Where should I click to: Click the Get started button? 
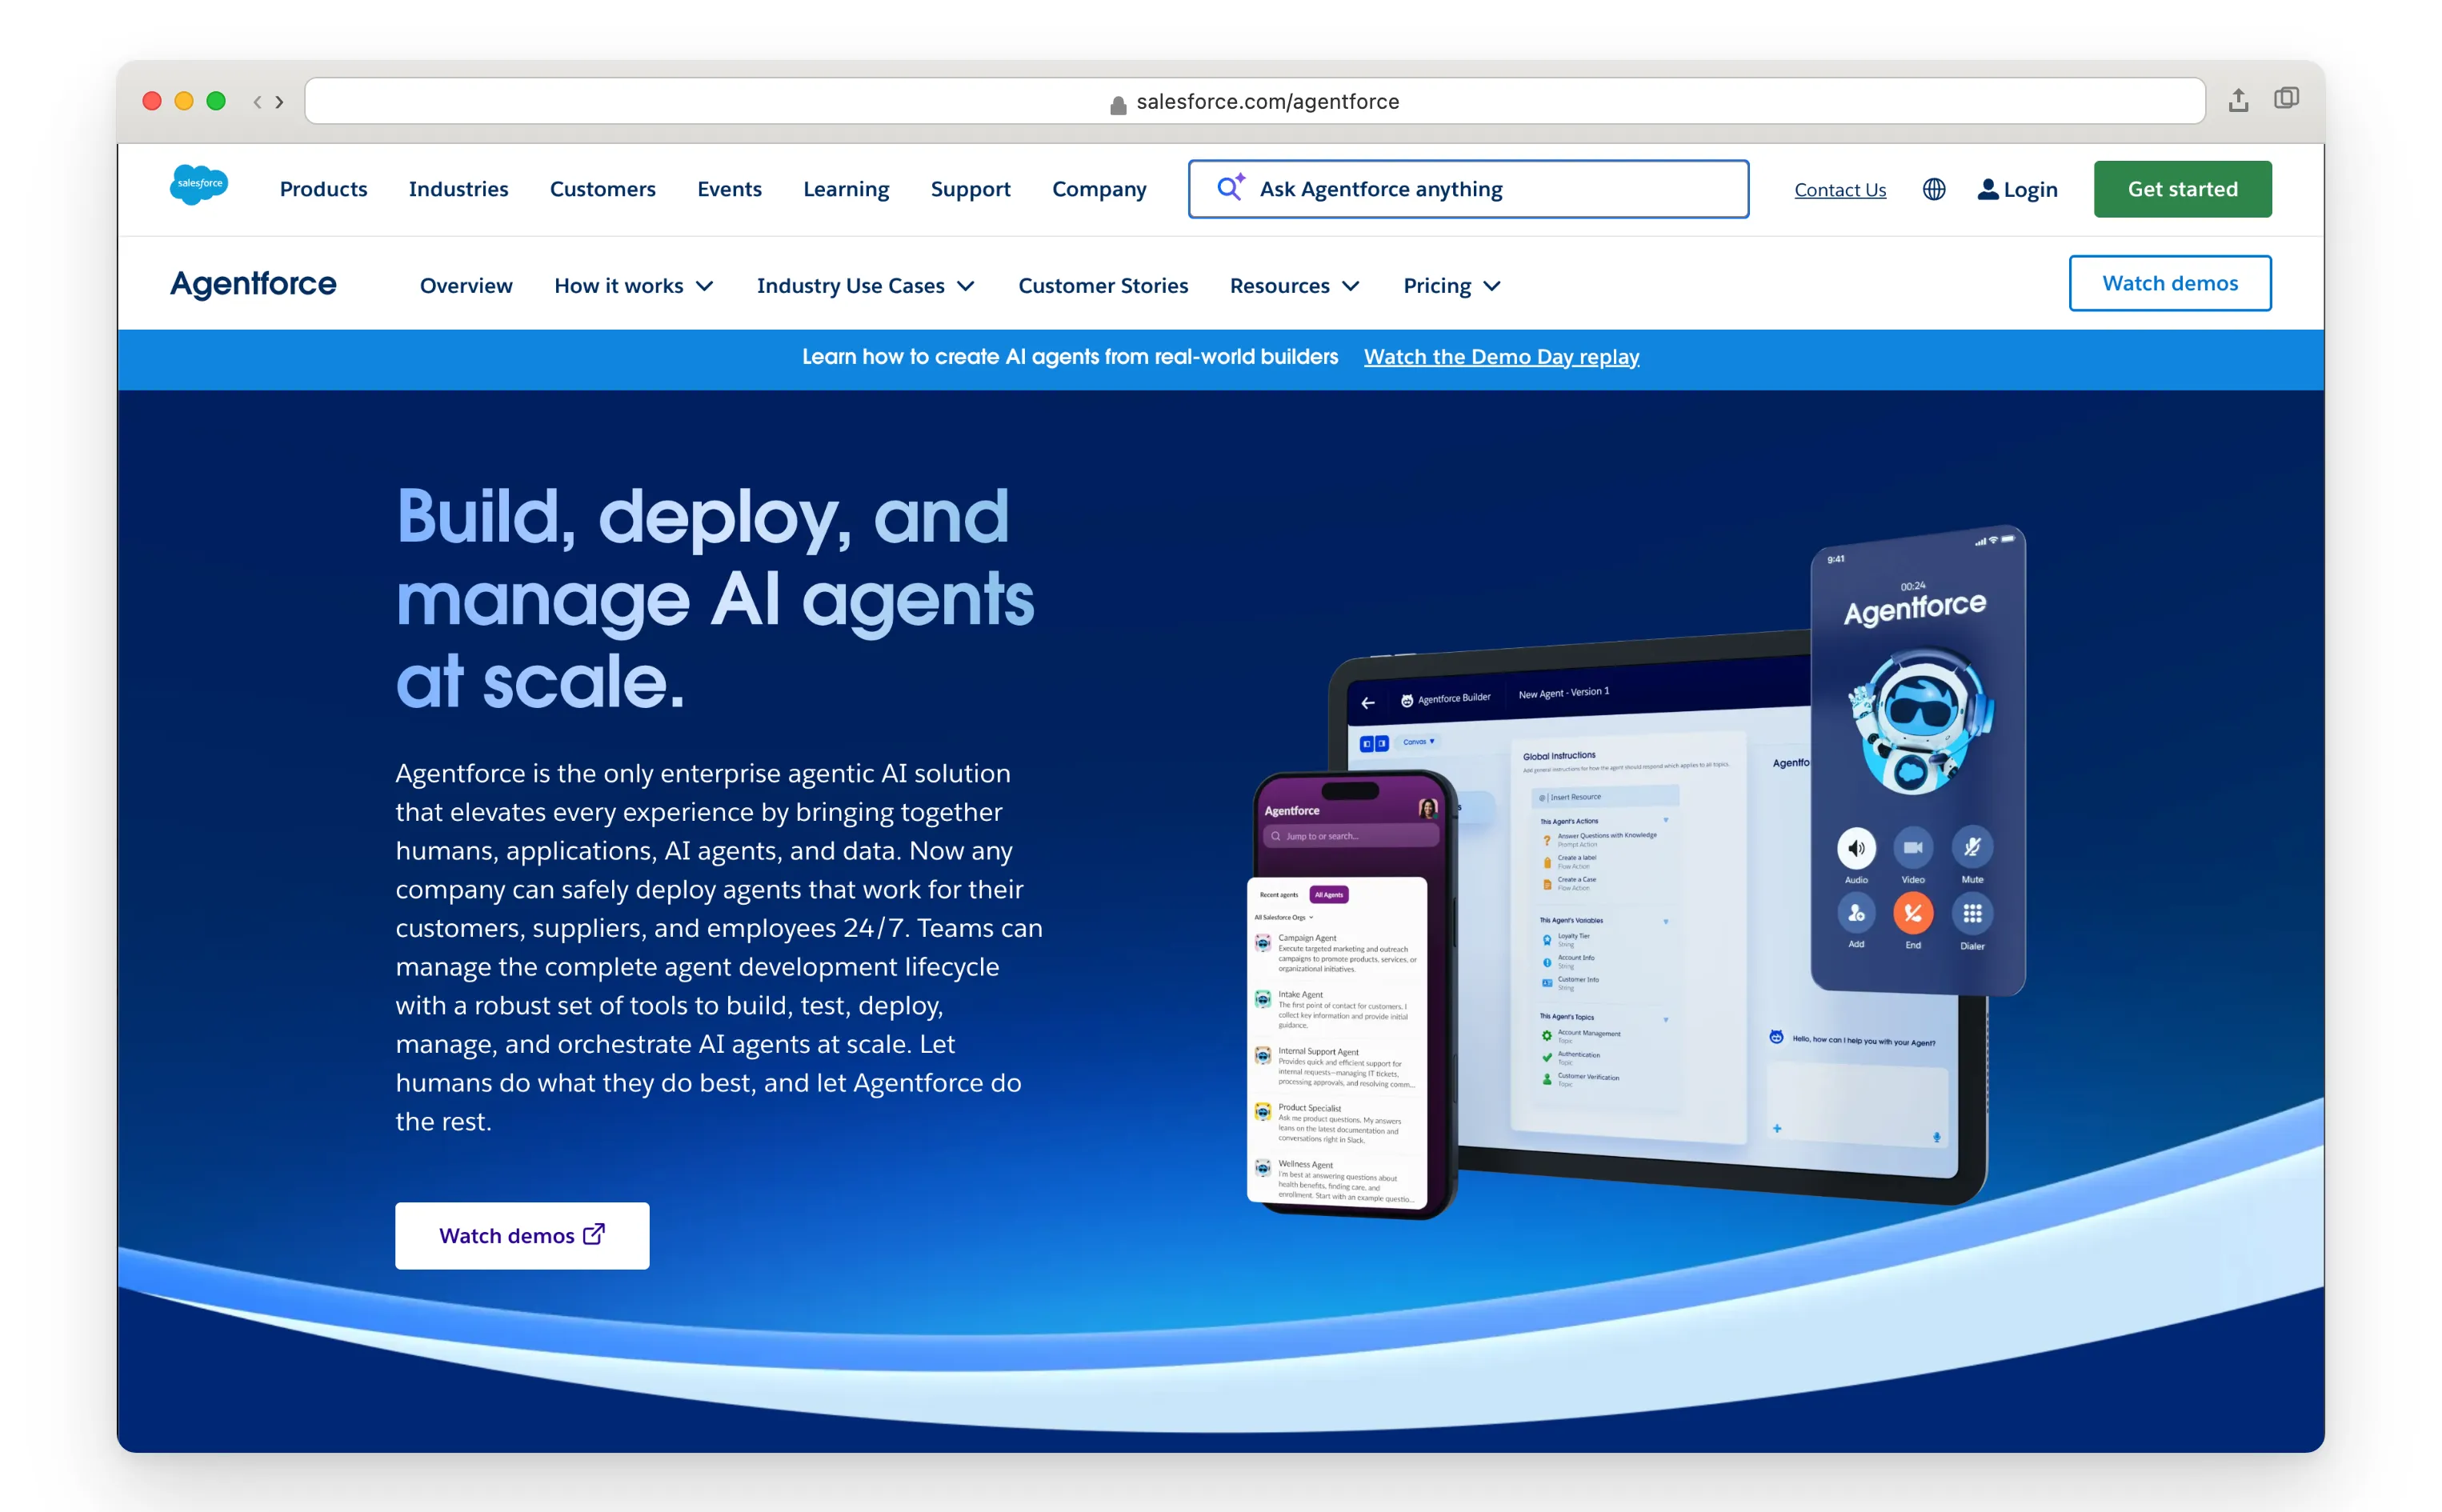pyautogui.click(x=2181, y=189)
